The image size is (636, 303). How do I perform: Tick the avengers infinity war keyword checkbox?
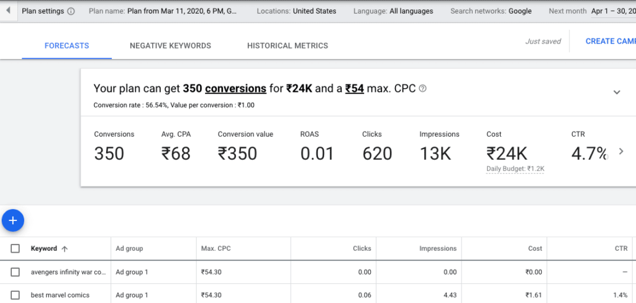click(x=15, y=272)
